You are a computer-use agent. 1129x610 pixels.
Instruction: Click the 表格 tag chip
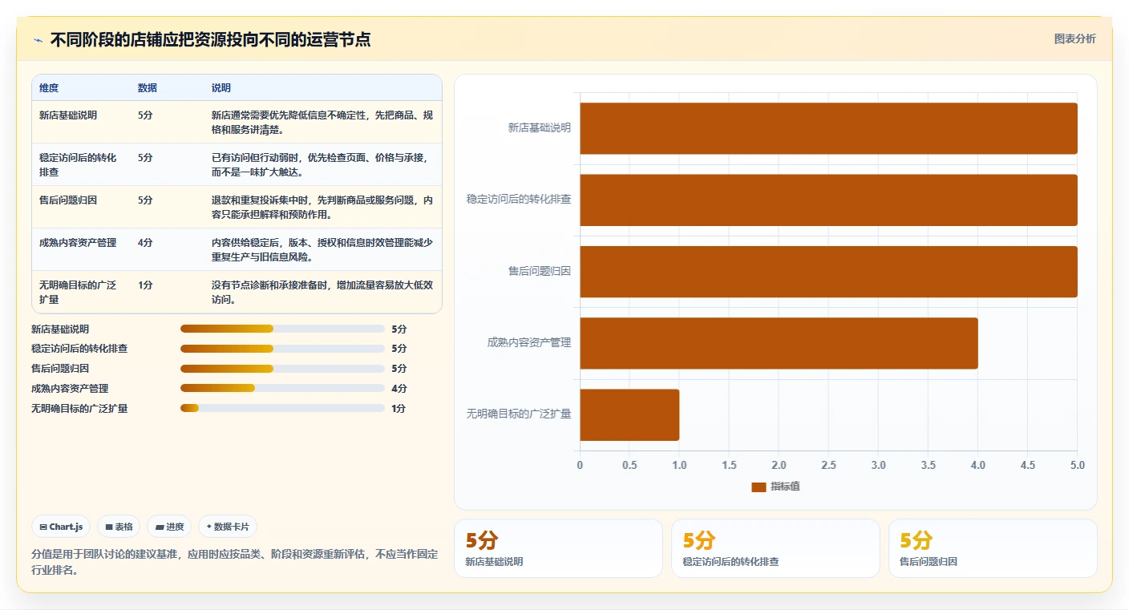119,527
